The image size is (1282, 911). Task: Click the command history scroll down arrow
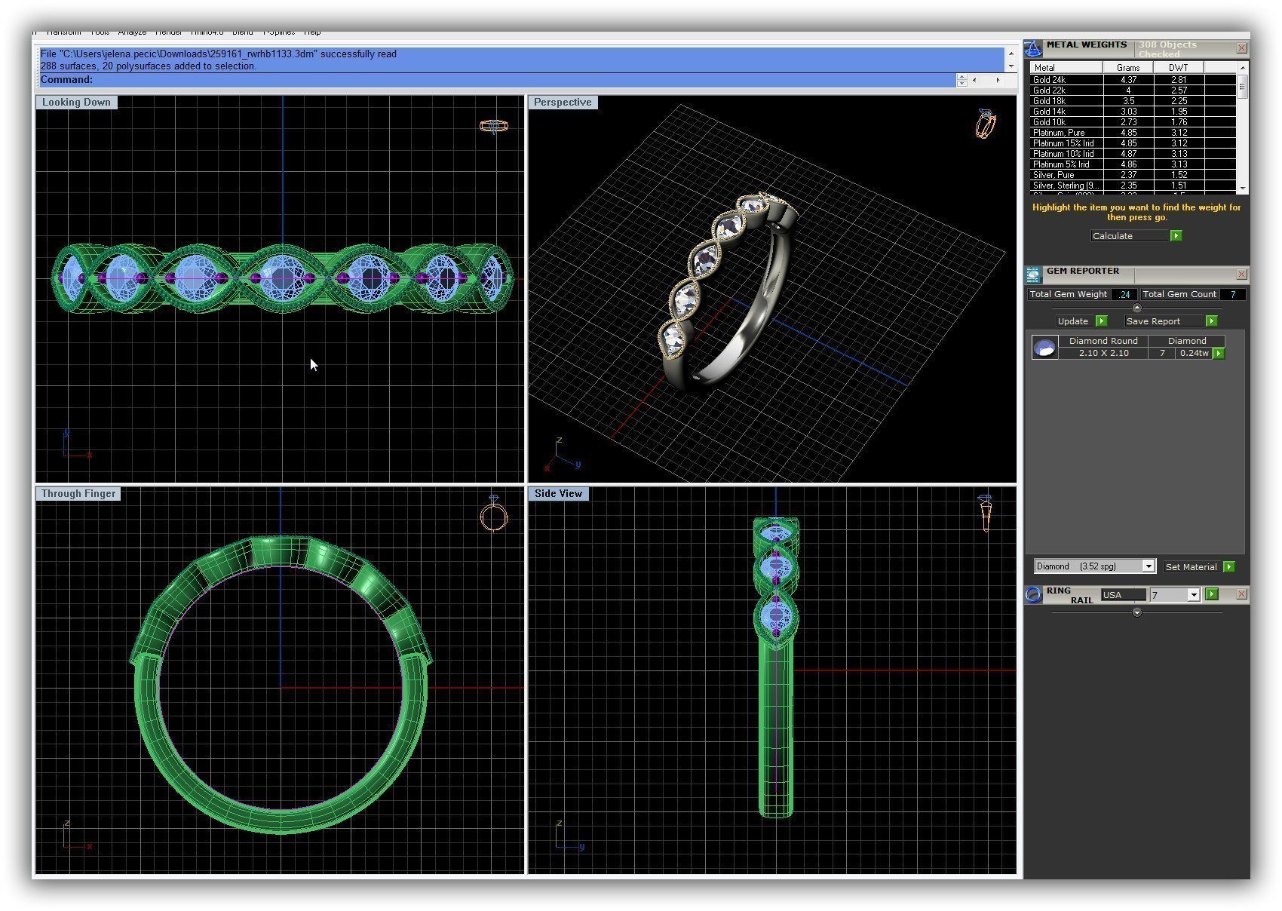pos(1011,66)
